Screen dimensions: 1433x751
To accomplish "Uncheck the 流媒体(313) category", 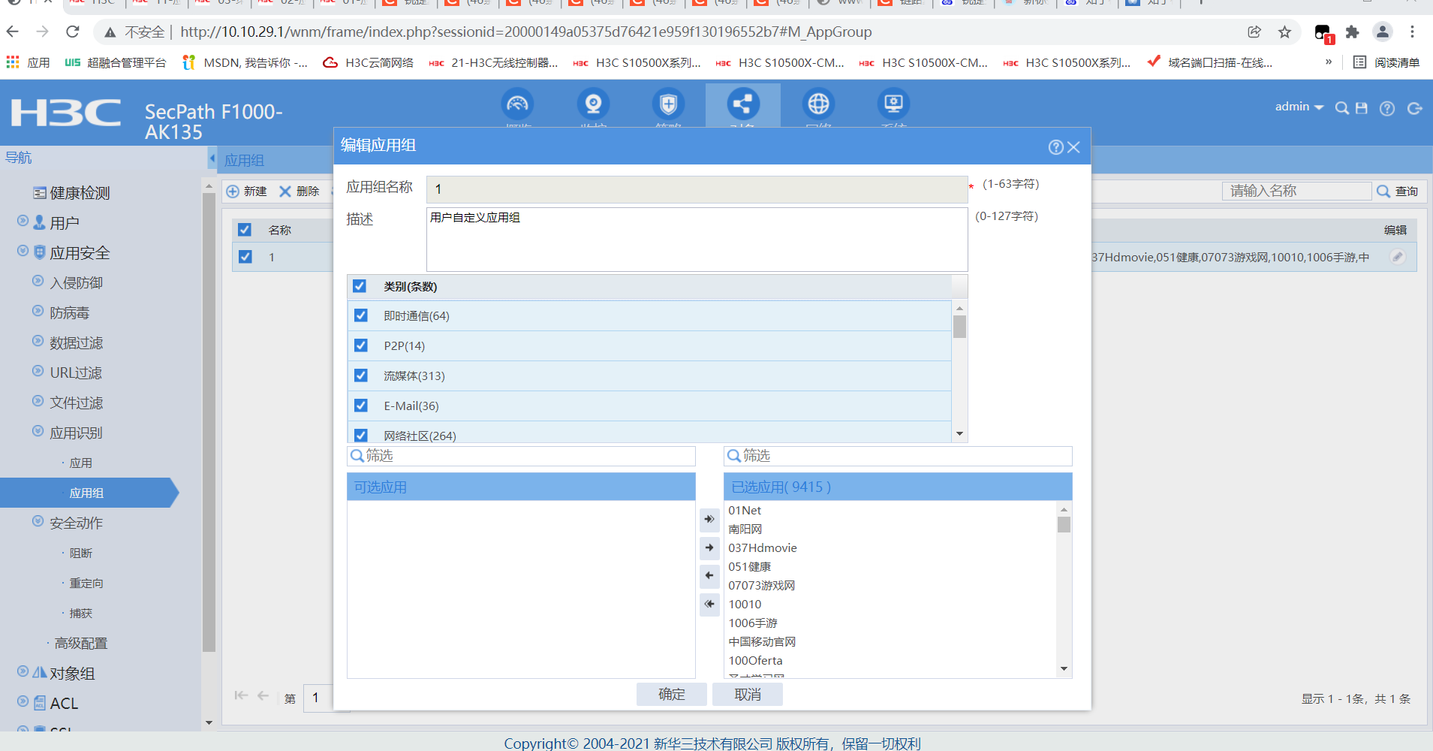I will click(x=361, y=375).
